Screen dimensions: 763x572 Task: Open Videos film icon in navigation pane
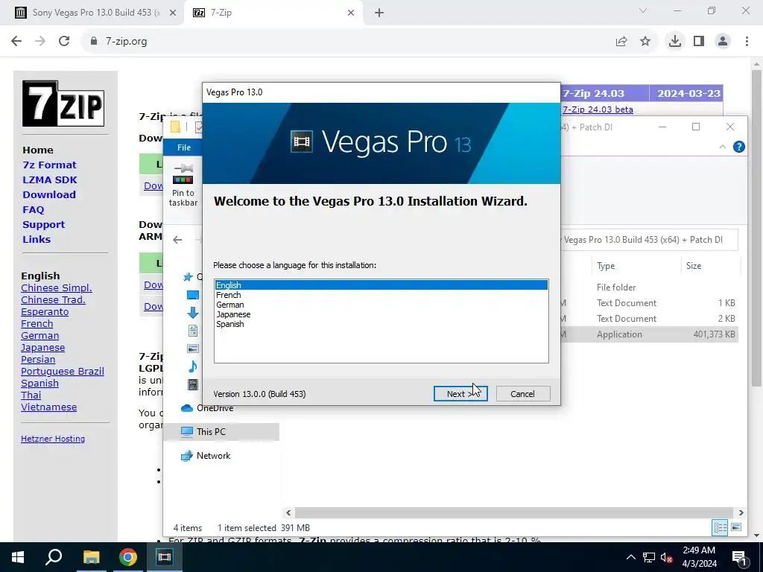[193, 384]
